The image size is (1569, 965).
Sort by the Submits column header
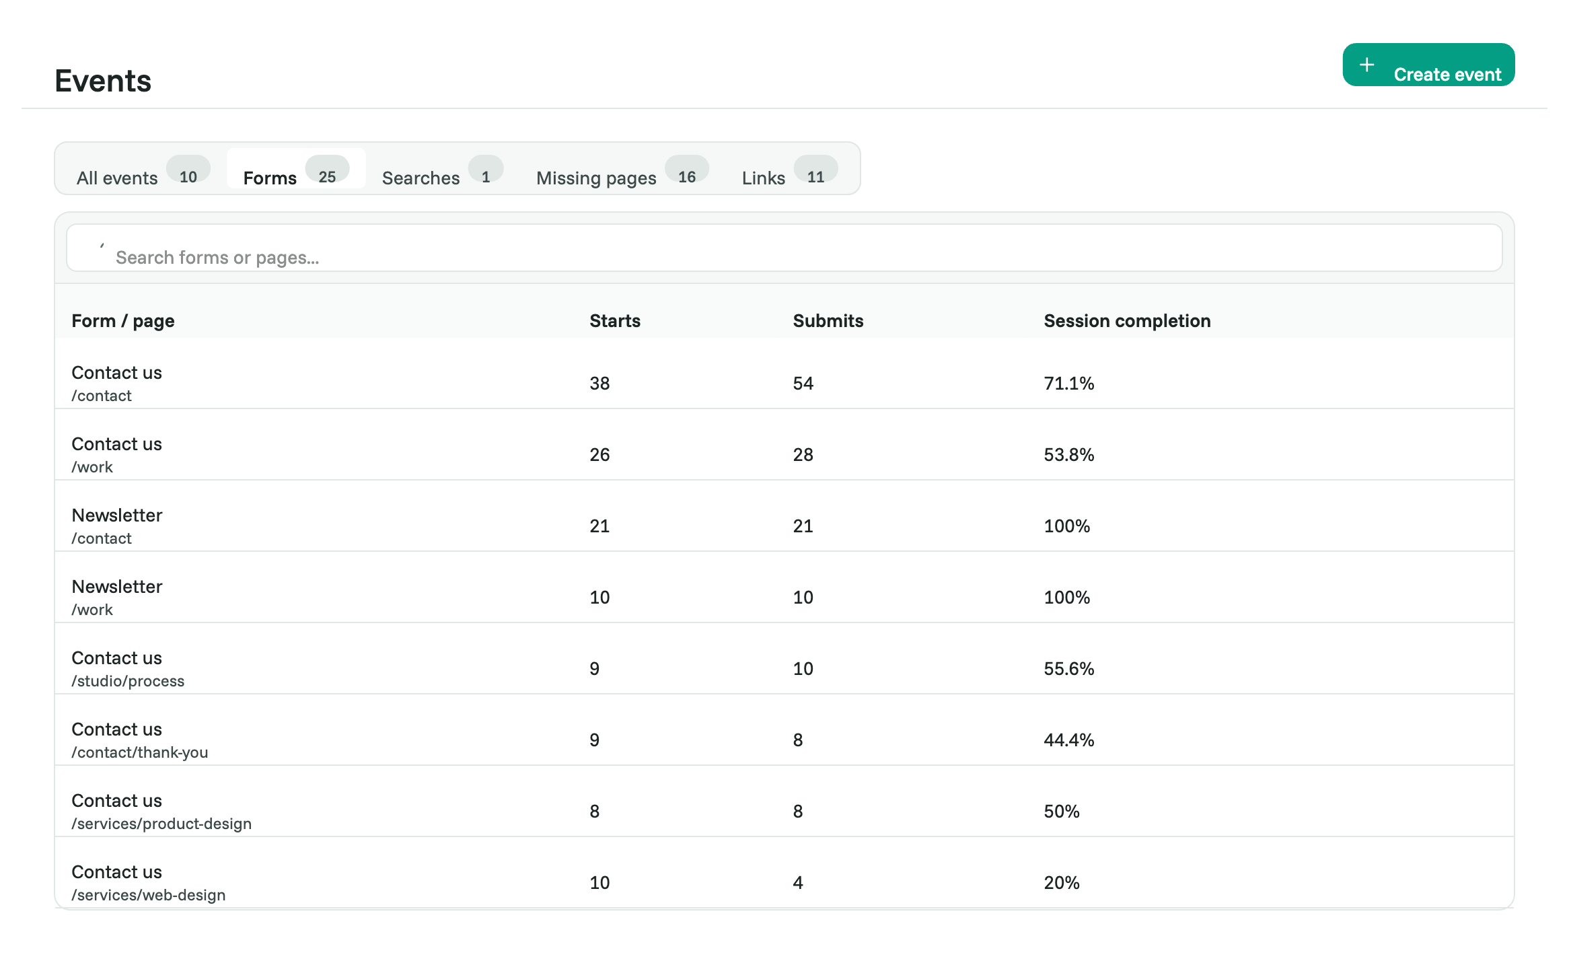(828, 321)
